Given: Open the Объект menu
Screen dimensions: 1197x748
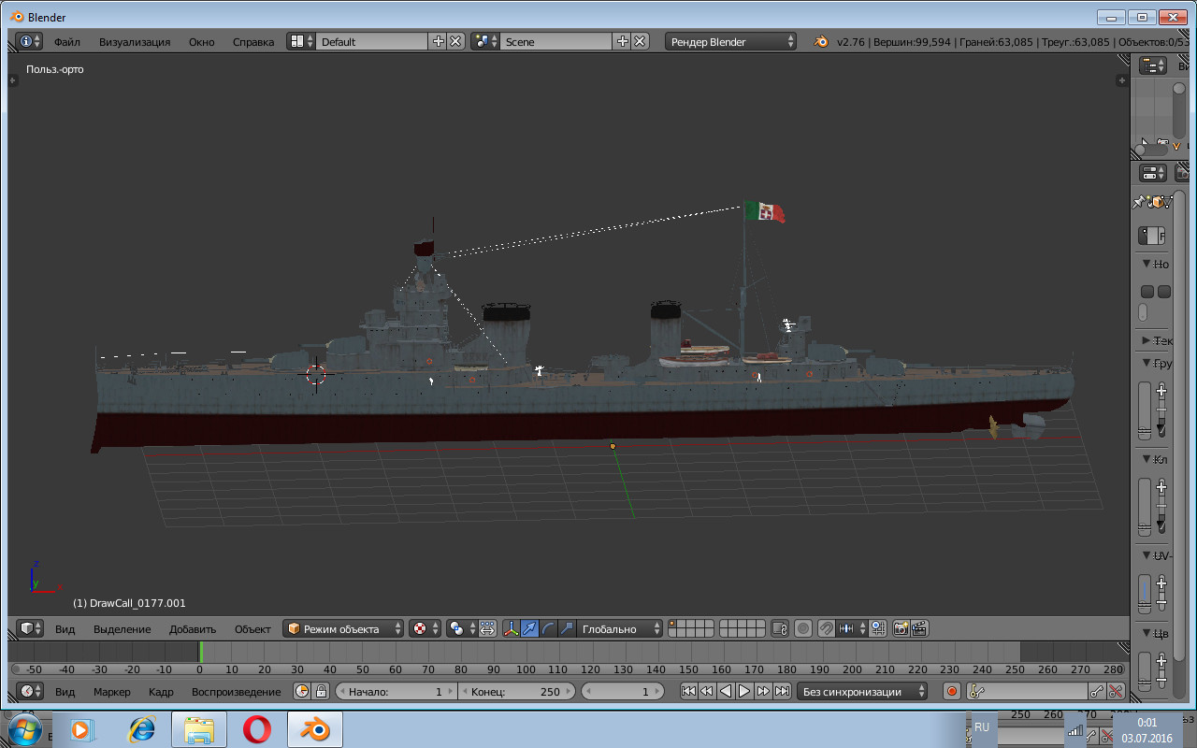Looking at the screenshot, I should (x=252, y=628).
